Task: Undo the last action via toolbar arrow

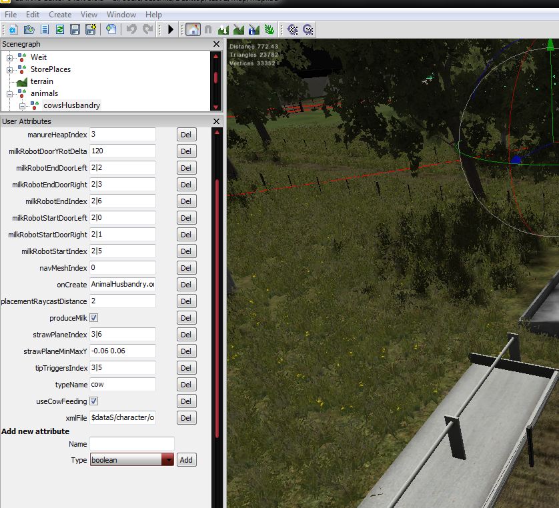Action: (131, 29)
